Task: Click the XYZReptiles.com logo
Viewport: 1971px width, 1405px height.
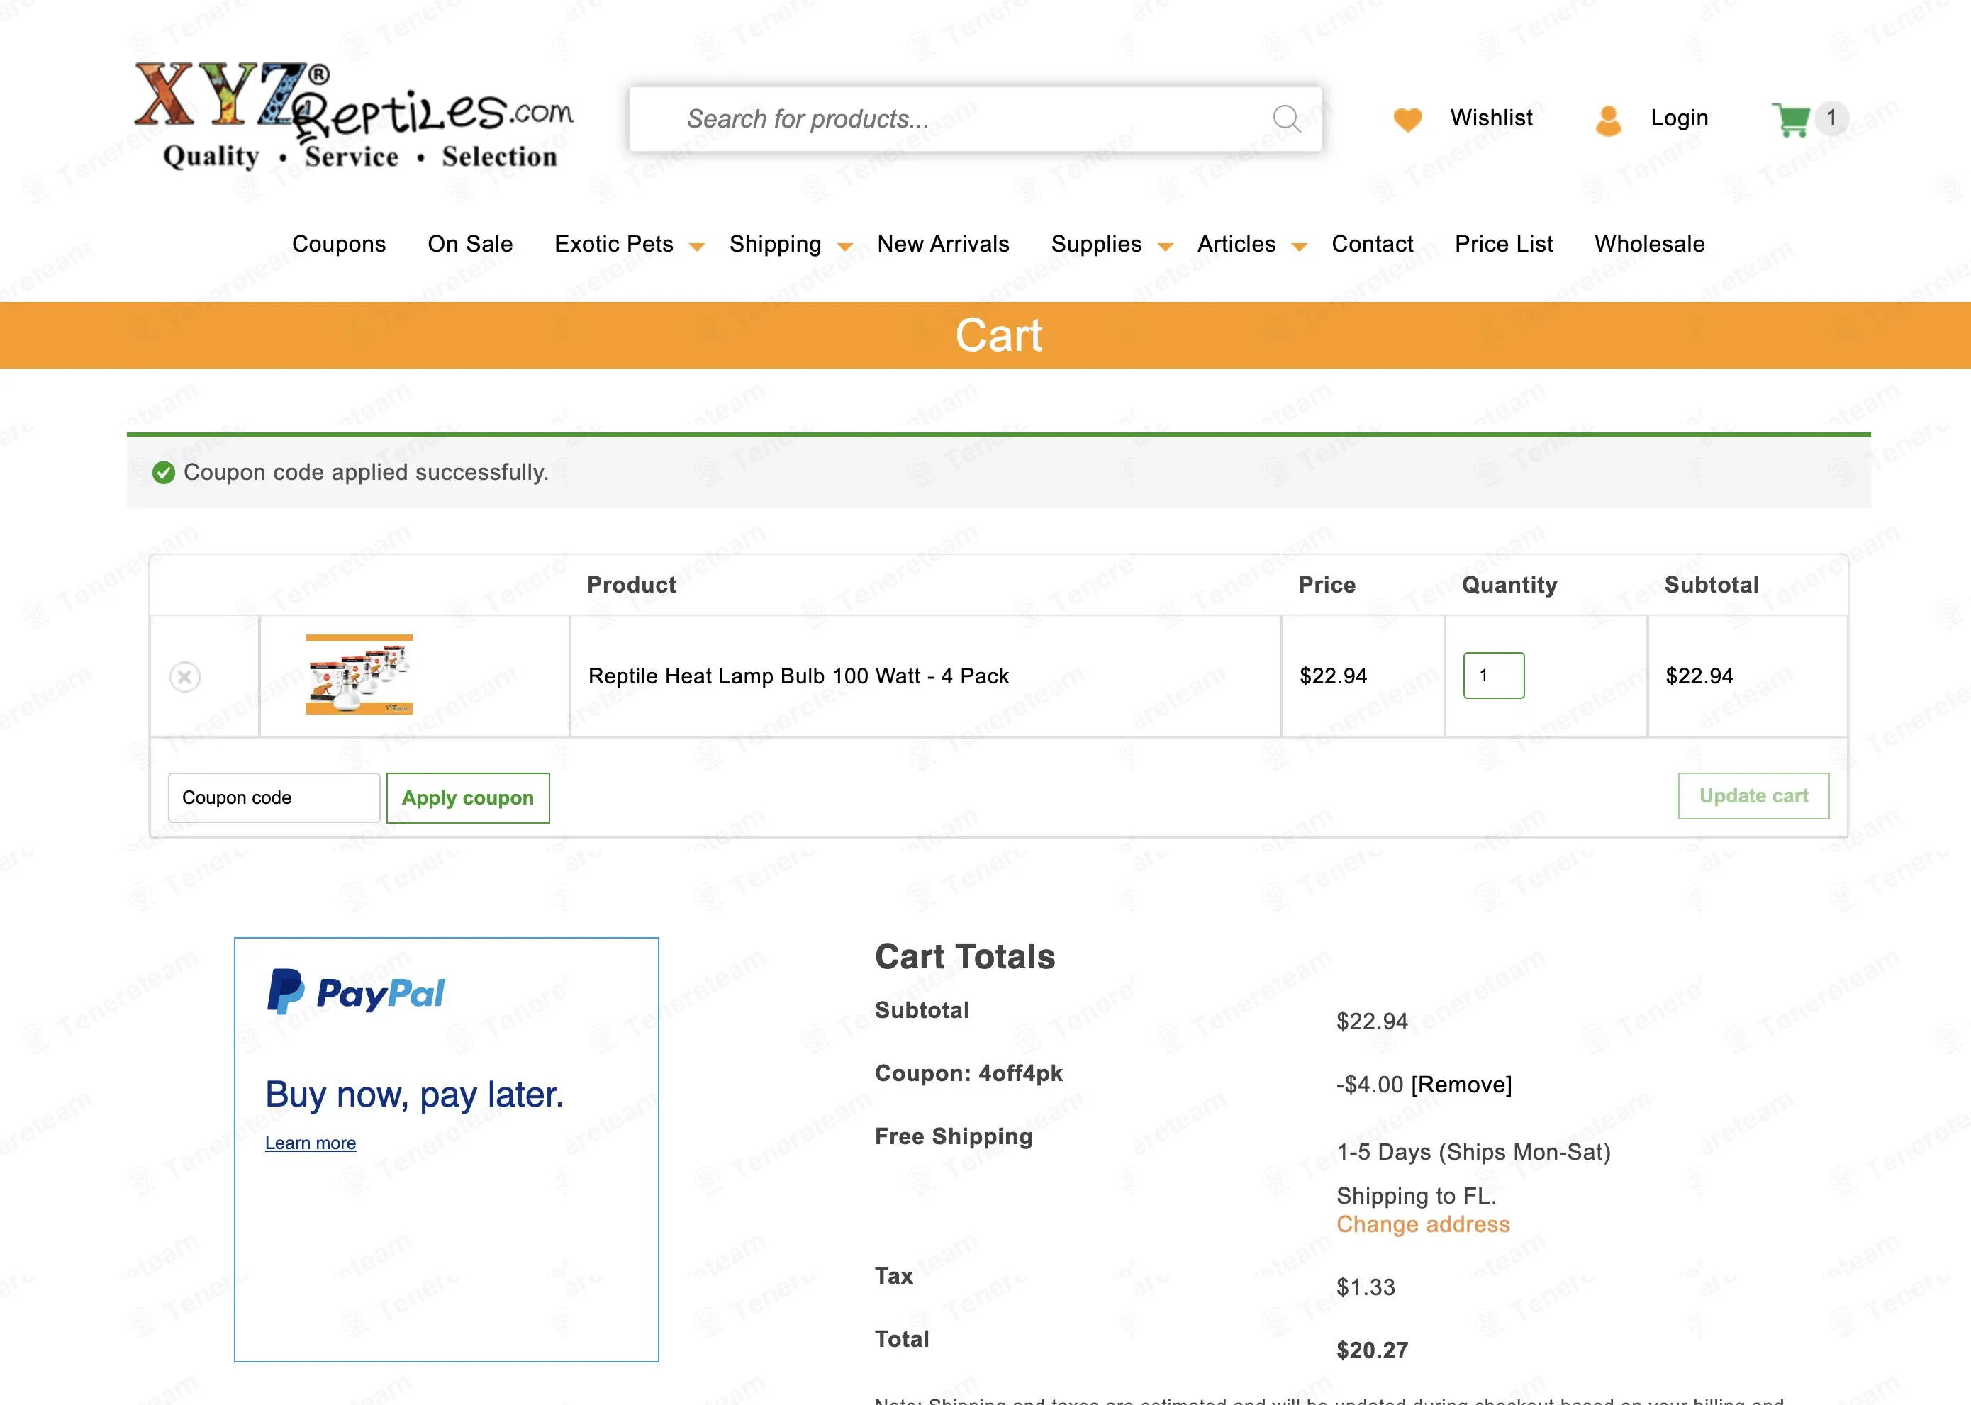Action: 353,116
